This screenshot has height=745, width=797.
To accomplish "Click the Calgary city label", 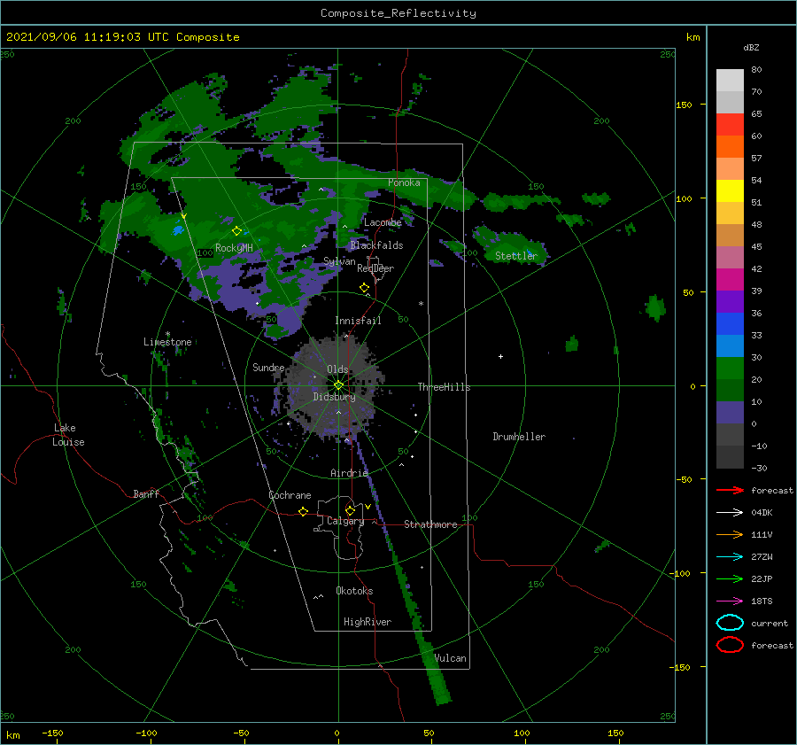I will (x=345, y=521).
